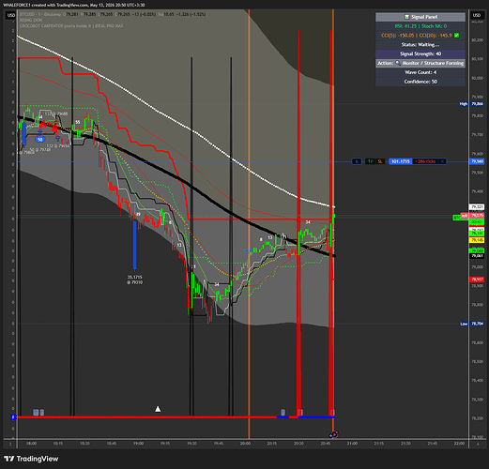
Task: Click the Signal Panel header icon
Action: [406, 17]
